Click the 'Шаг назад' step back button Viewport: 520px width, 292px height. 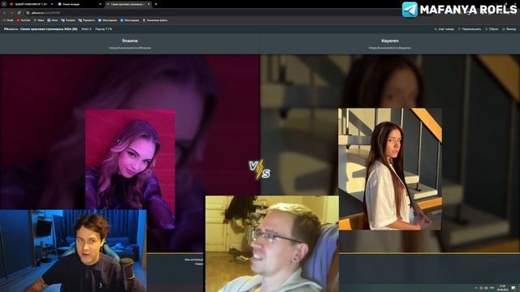[x=444, y=29]
